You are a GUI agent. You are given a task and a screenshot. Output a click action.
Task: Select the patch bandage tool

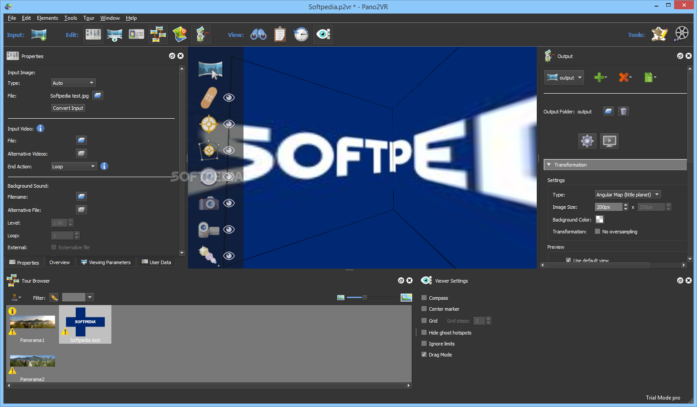tap(209, 98)
